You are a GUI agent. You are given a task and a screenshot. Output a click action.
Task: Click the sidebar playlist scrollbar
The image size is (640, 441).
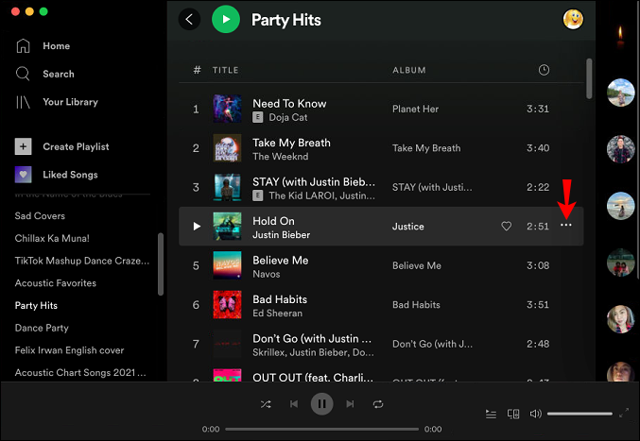(x=161, y=263)
